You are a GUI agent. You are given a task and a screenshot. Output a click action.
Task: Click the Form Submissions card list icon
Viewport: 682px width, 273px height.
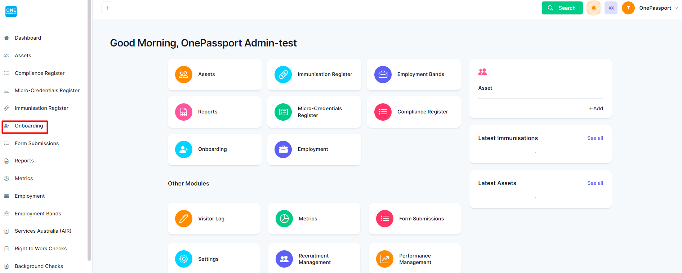coord(385,219)
